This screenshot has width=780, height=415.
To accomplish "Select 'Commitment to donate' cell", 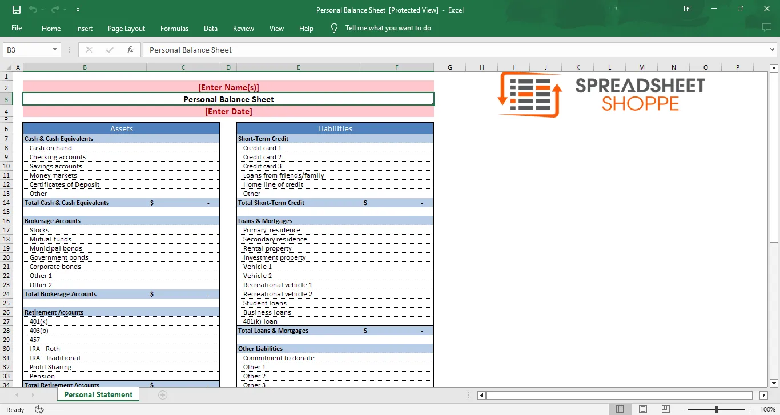I will 298,358.
